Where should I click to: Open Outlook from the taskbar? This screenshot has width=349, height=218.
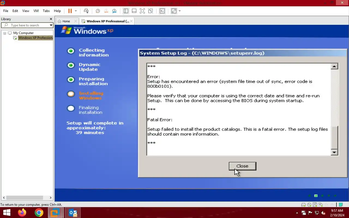click(x=73, y=213)
